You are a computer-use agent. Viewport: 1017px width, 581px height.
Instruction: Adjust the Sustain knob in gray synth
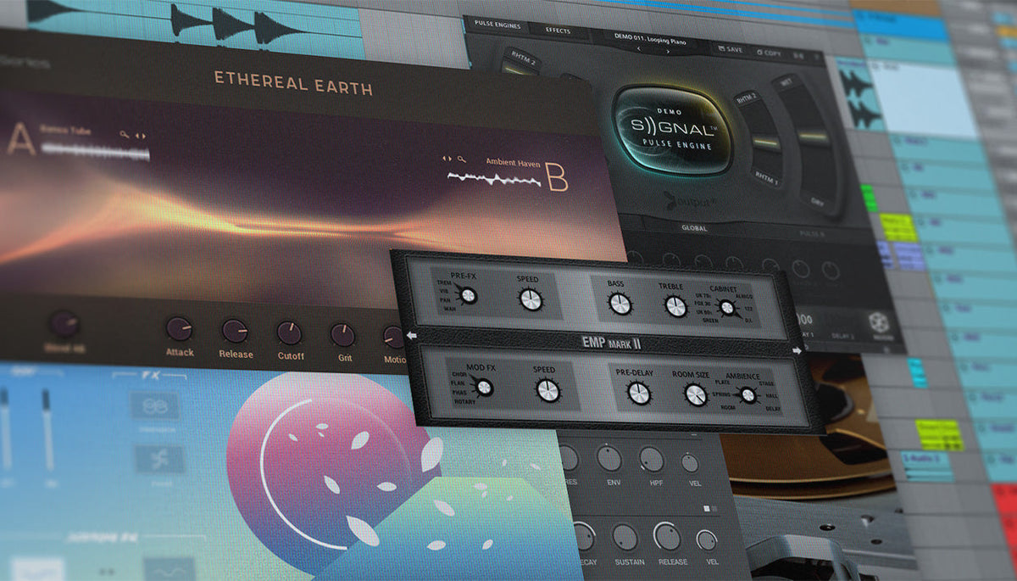click(625, 537)
